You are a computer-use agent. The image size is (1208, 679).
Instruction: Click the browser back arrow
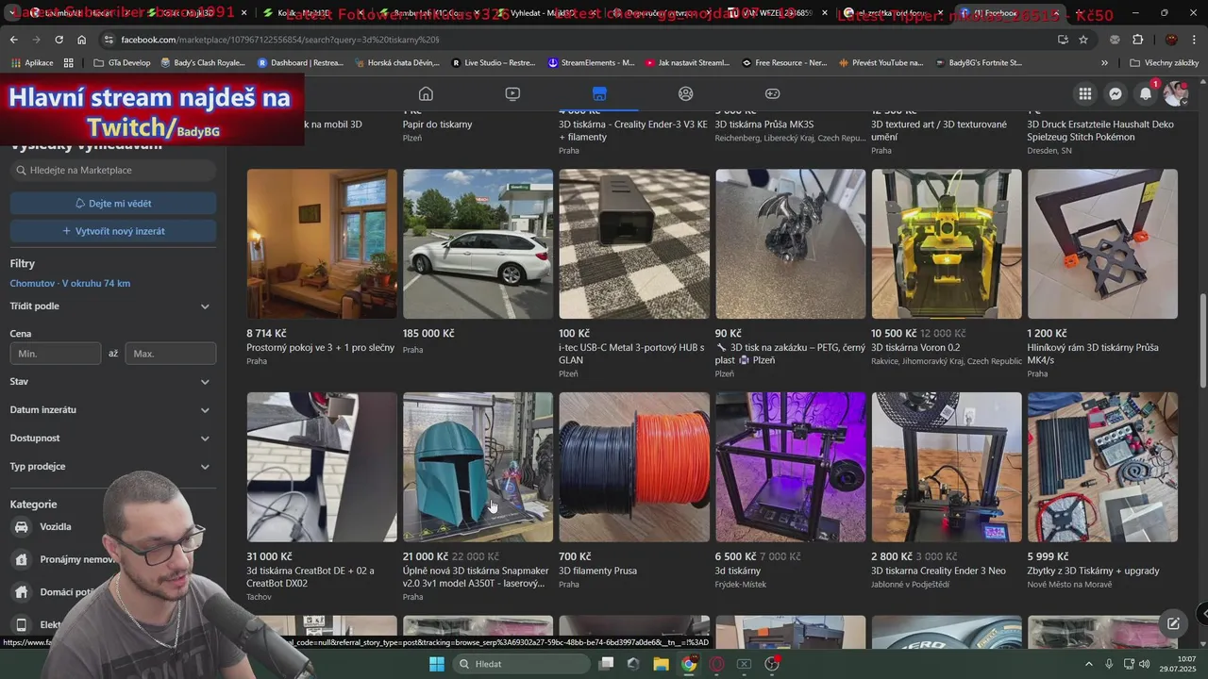pyautogui.click(x=13, y=40)
